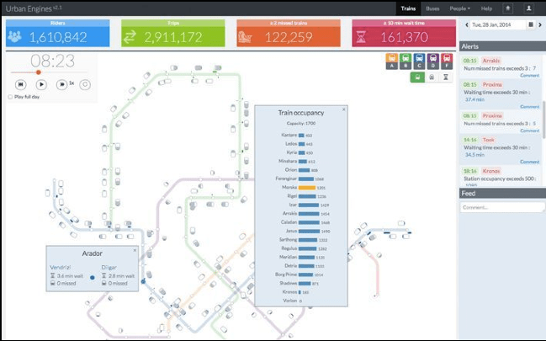This screenshot has width=546, height=341.
Task: Click train icon beside Dilgar 0 missed
Action: (x=103, y=283)
